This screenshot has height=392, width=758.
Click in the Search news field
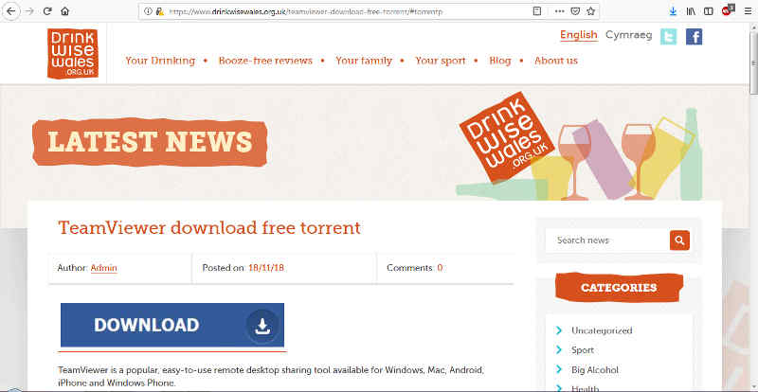point(607,241)
